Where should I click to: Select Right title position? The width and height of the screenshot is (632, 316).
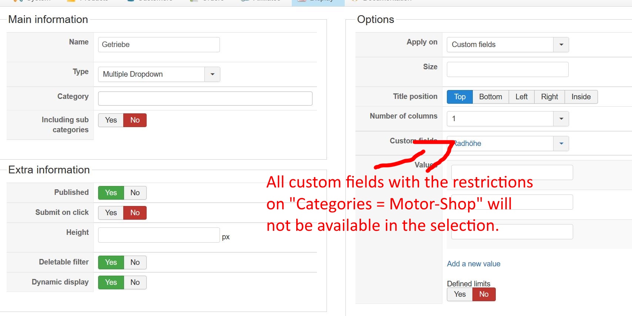click(x=549, y=97)
